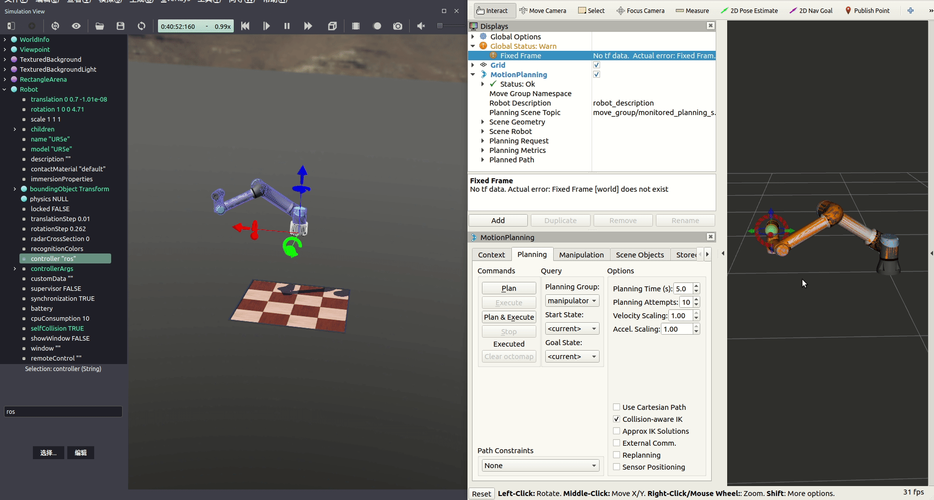Click the round record animation icon

pos(377,26)
